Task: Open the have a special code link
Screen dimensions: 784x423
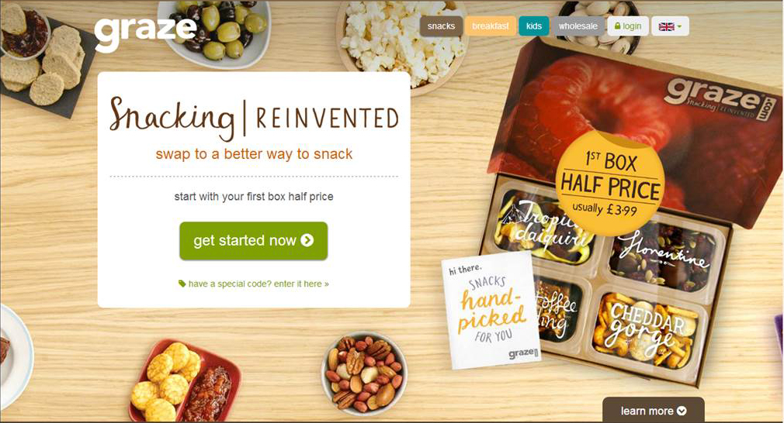Action: [x=254, y=284]
